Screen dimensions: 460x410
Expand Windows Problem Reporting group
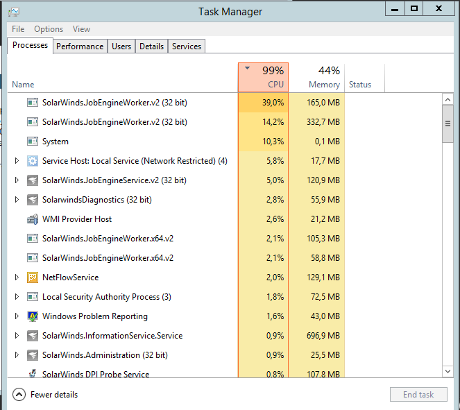[17, 316]
